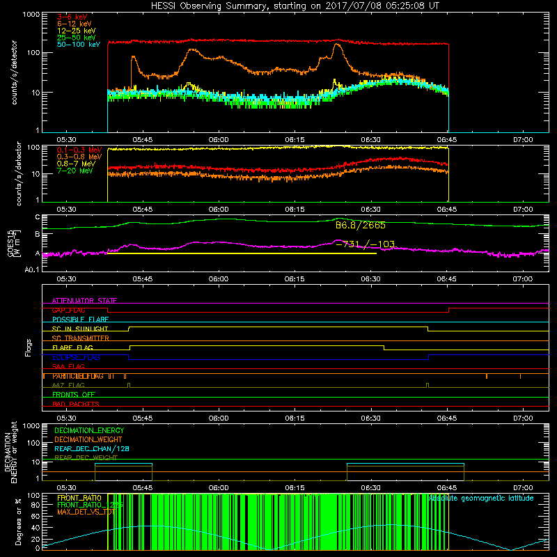Click the DECIMATION_WEIGHT legend label

tap(88, 439)
